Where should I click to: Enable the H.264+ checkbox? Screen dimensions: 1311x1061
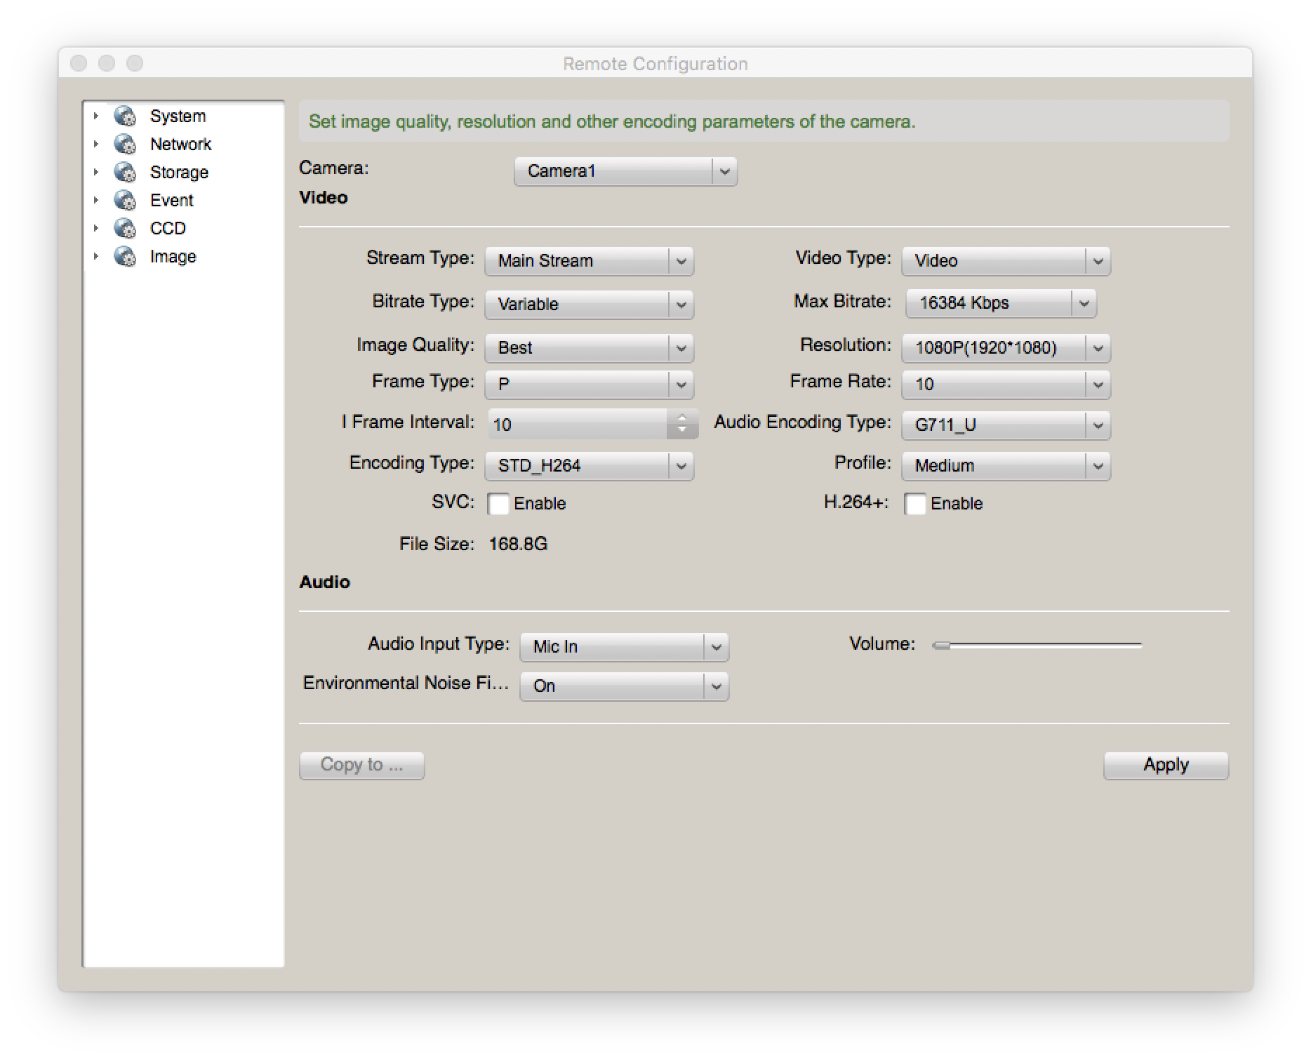(915, 504)
